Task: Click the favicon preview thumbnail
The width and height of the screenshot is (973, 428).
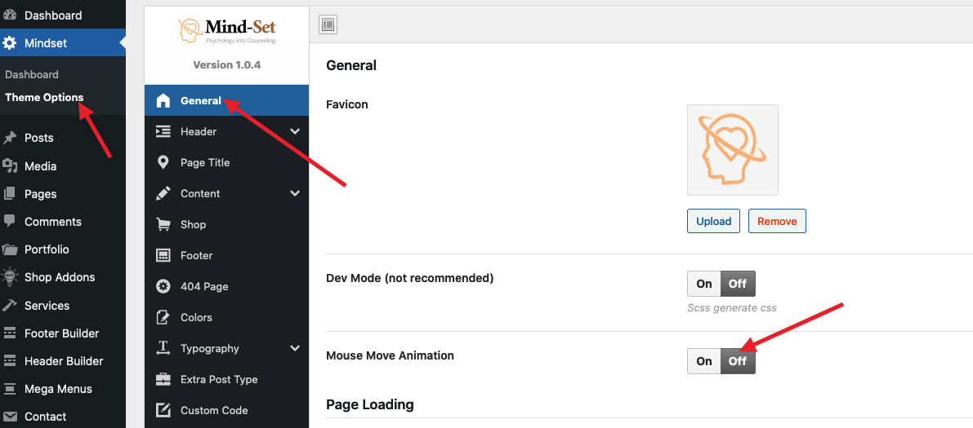Action: [733, 150]
